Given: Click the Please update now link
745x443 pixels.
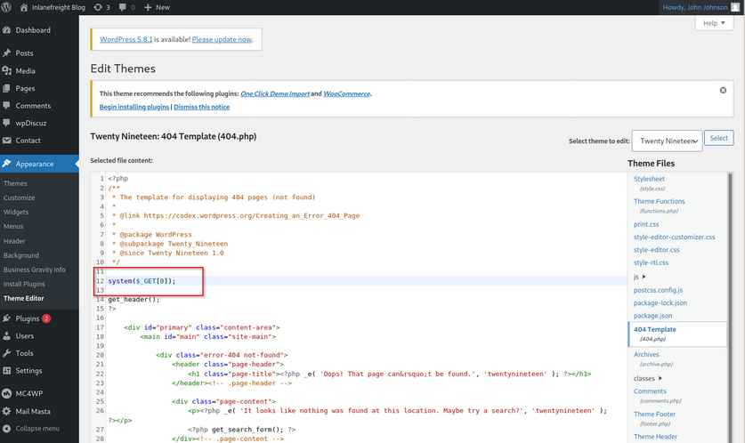Looking at the screenshot, I should pyautogui.click(x=222, y=40).
